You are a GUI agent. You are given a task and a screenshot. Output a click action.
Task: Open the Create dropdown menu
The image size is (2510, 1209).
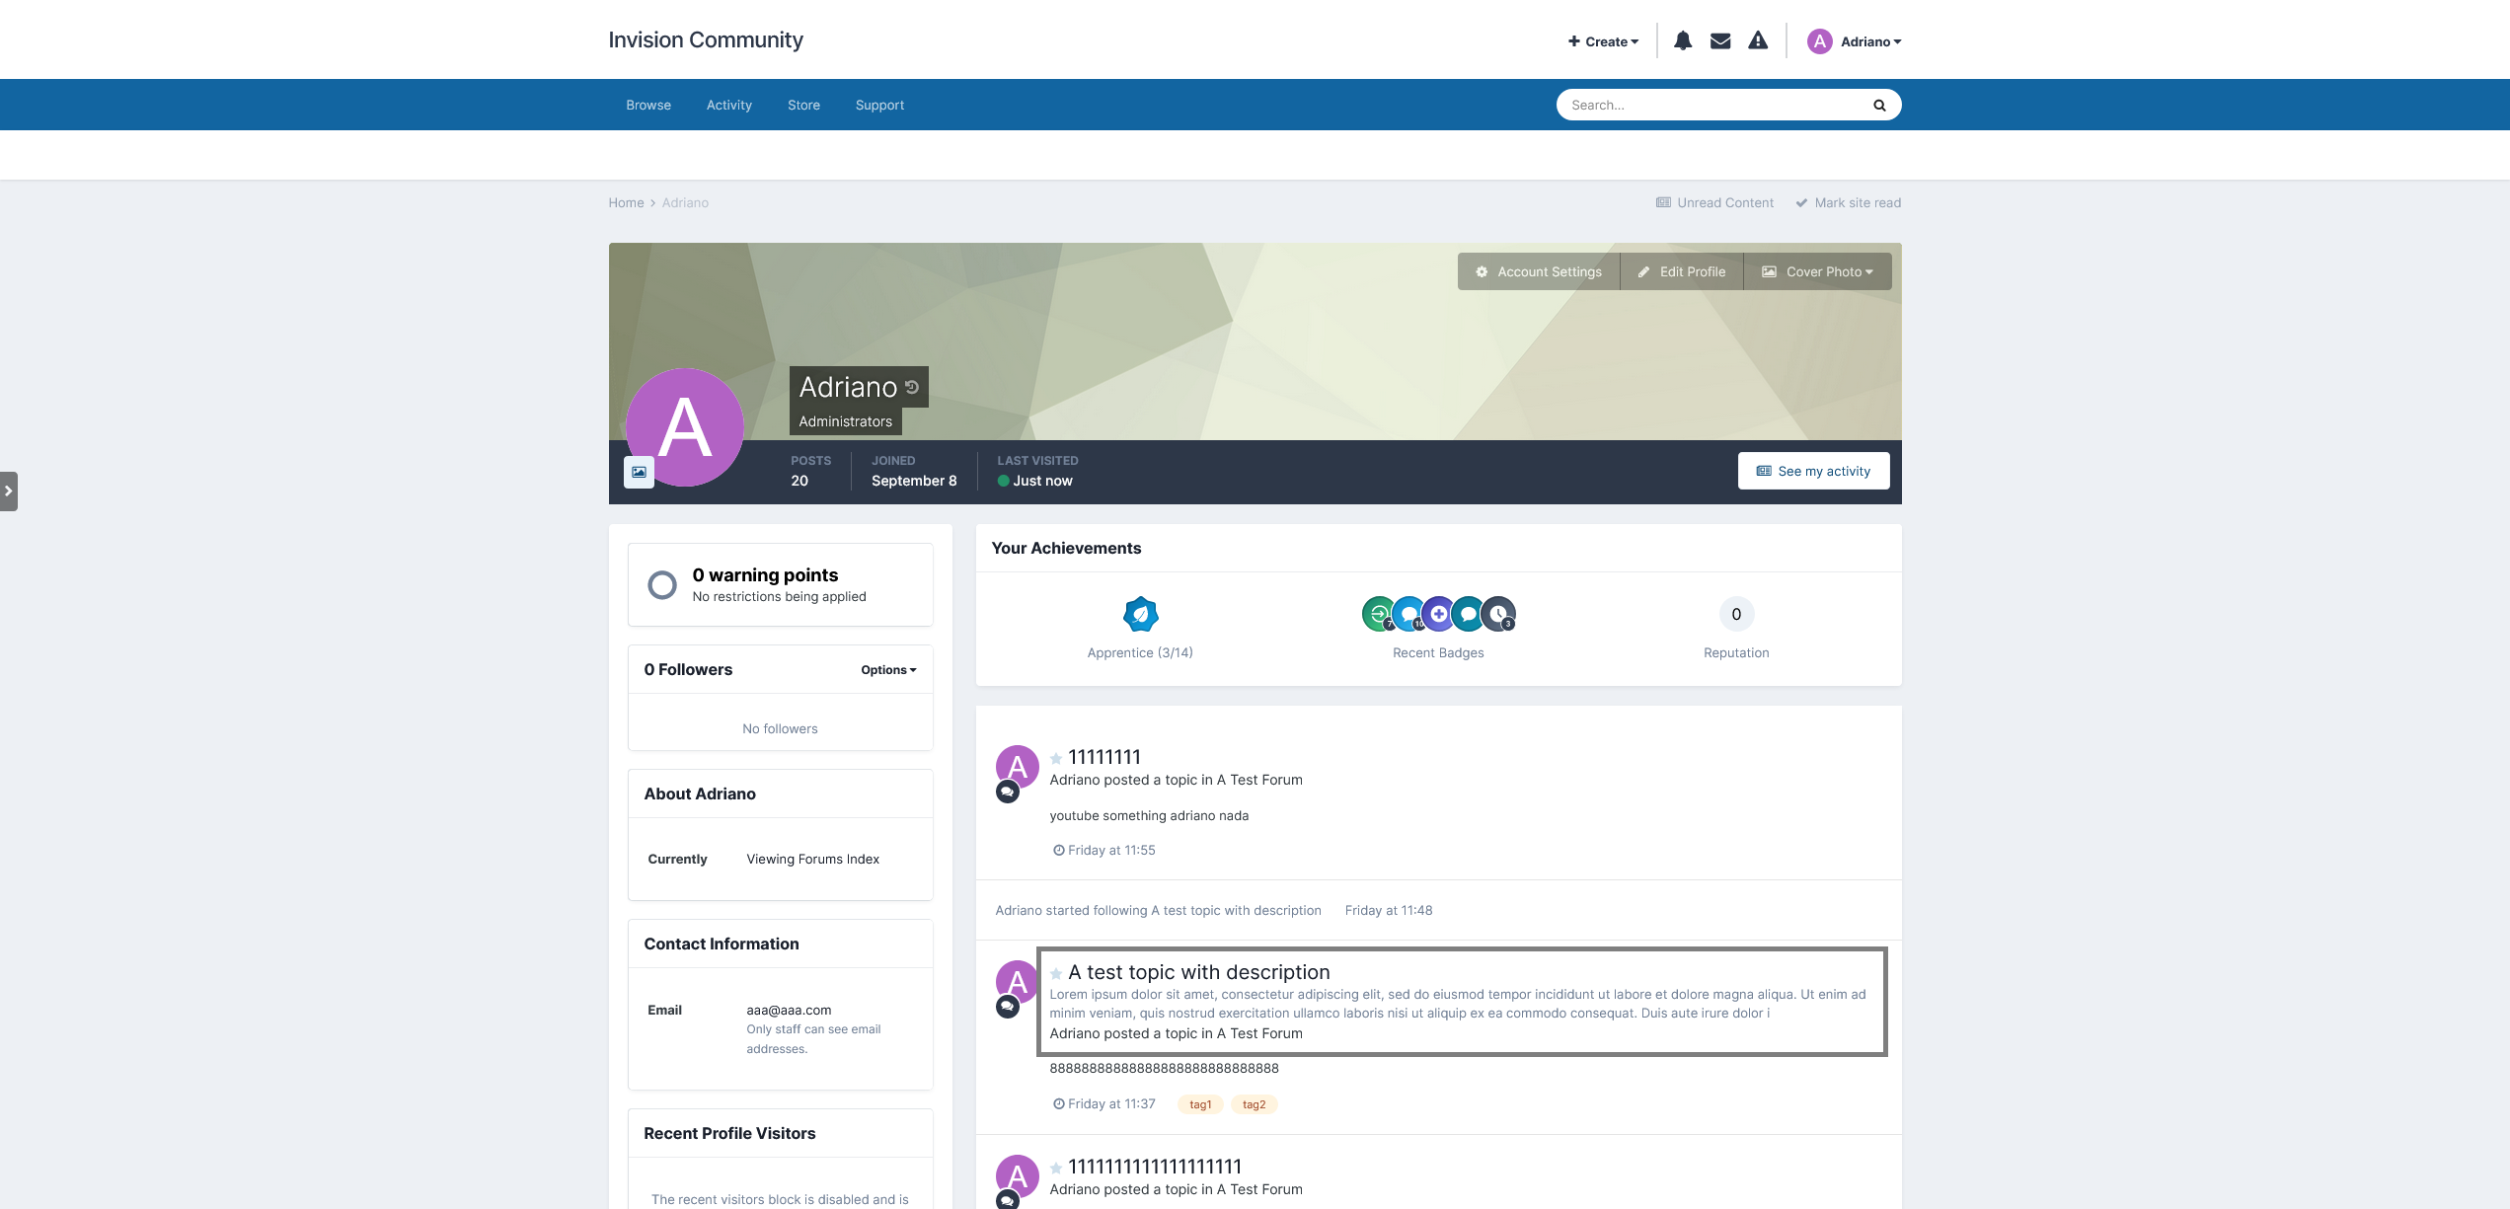1603,41
